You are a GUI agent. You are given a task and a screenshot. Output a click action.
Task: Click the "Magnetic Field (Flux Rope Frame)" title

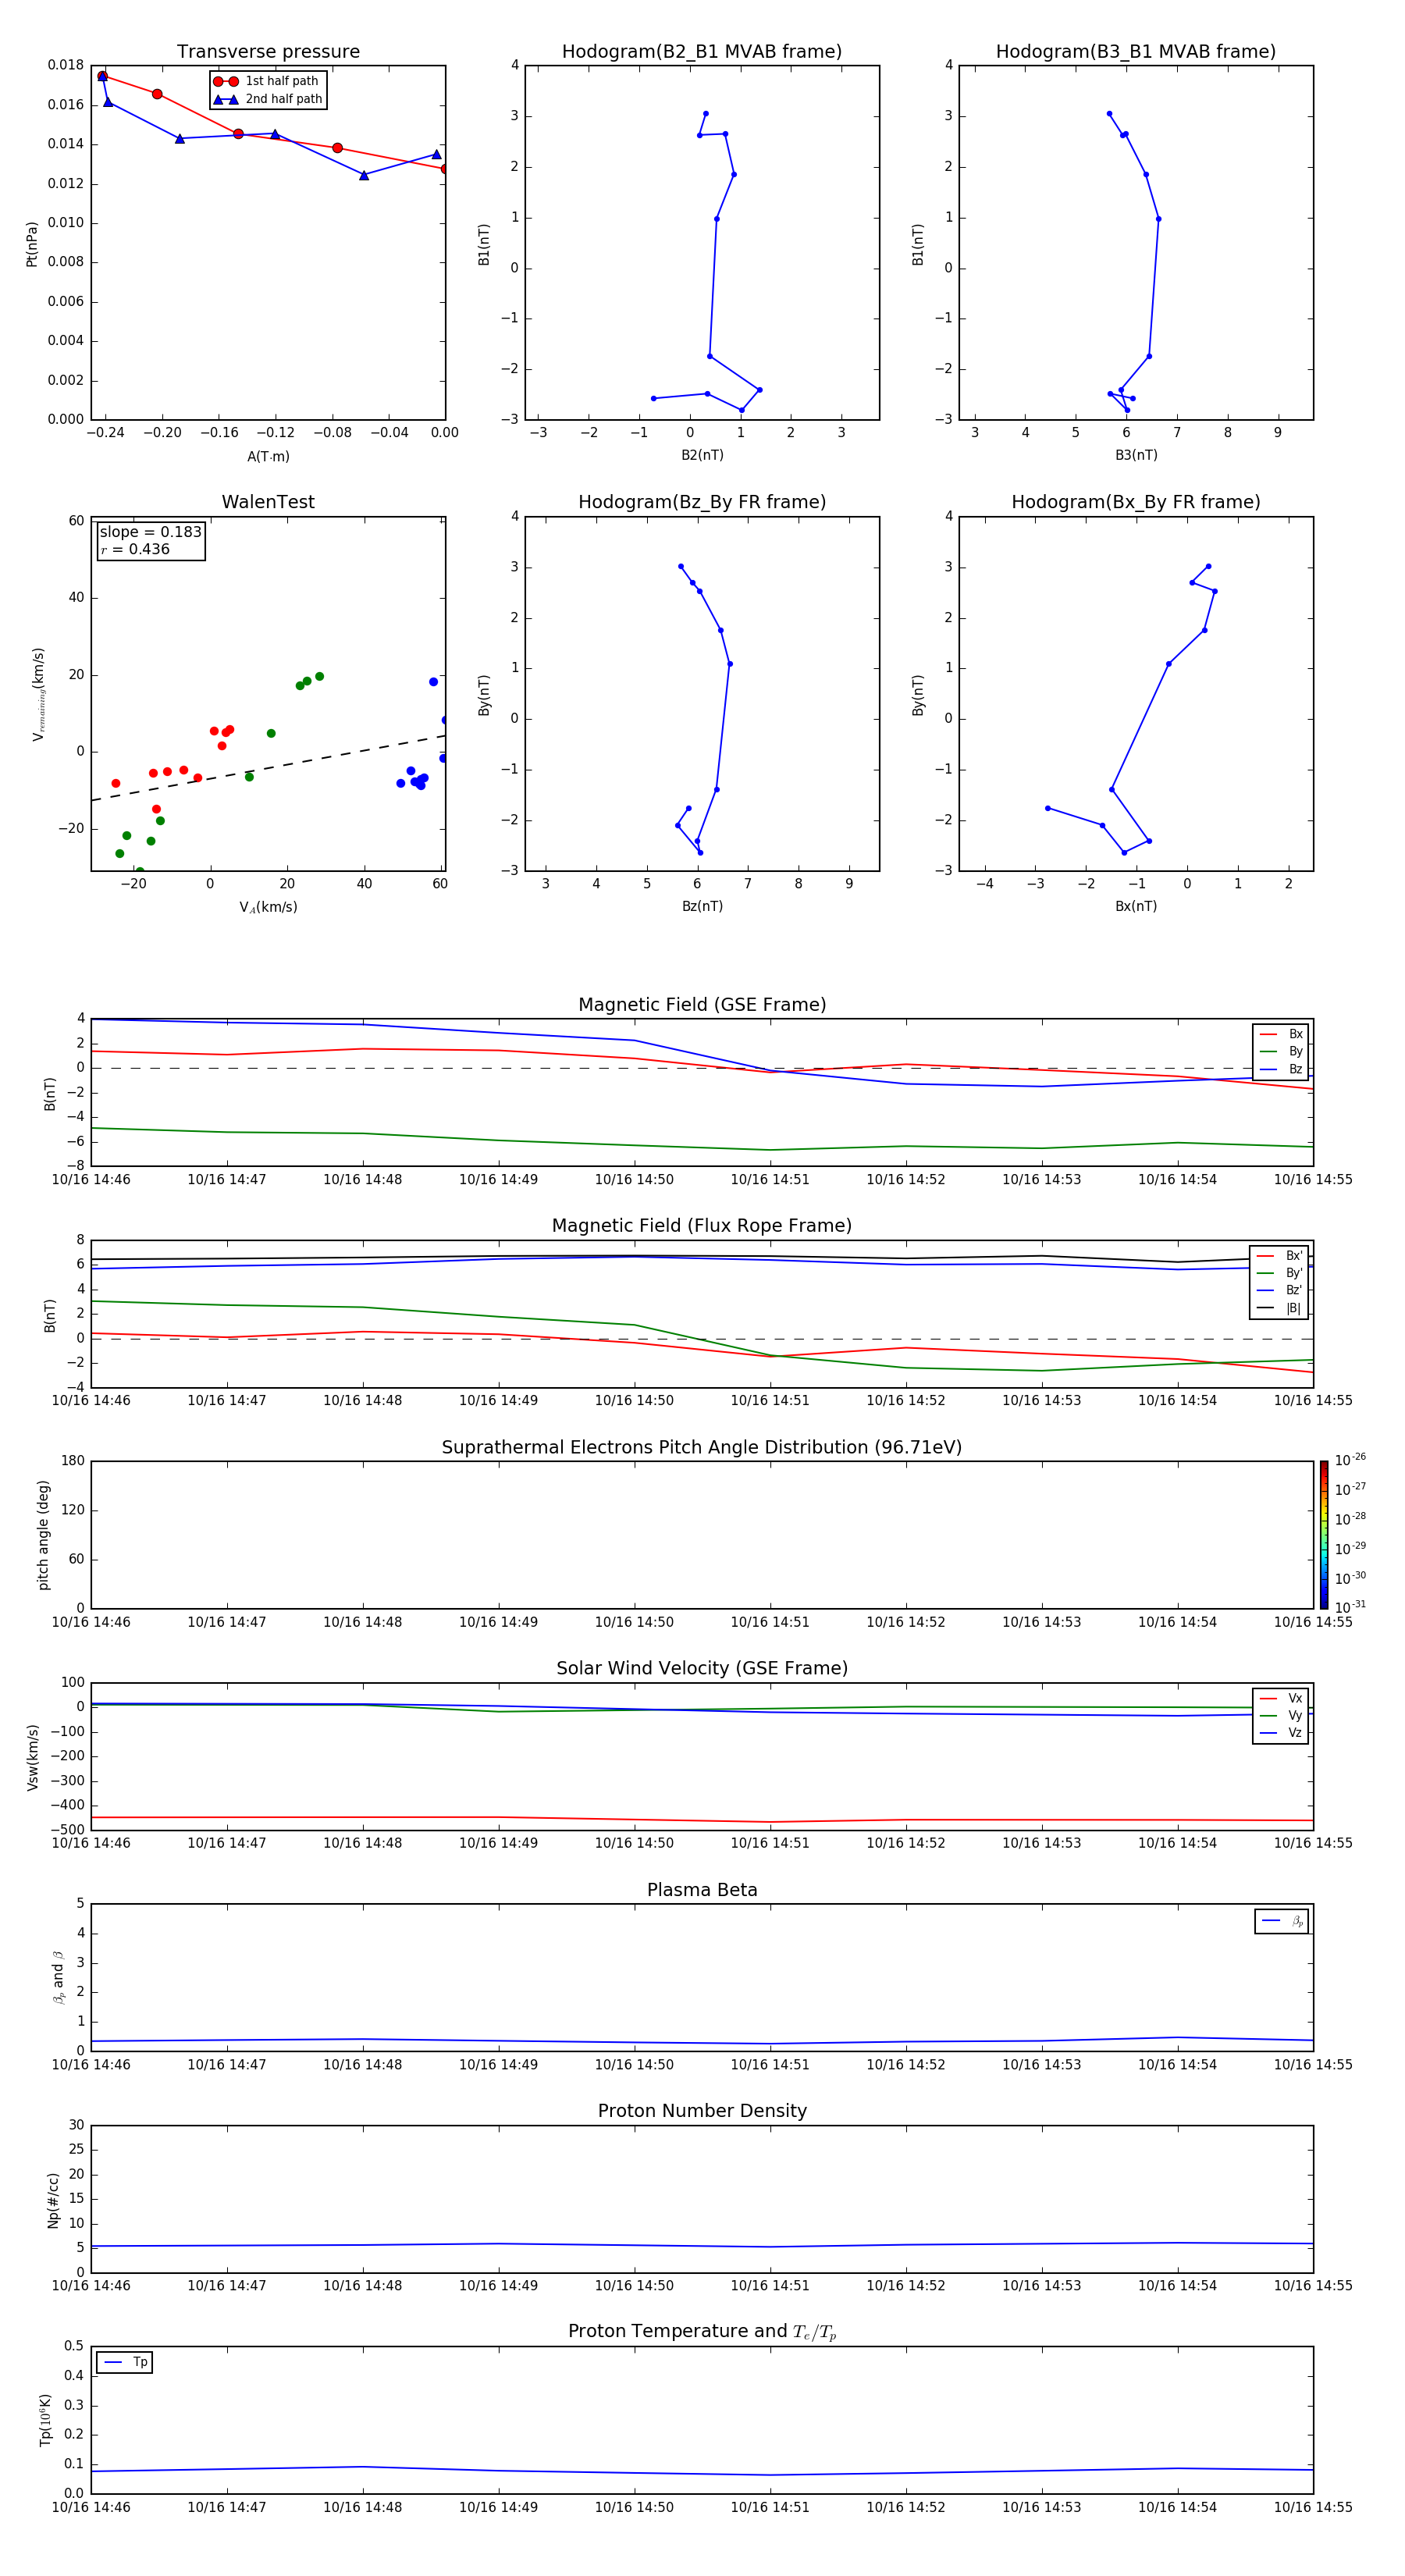[x=702, y=1226]
